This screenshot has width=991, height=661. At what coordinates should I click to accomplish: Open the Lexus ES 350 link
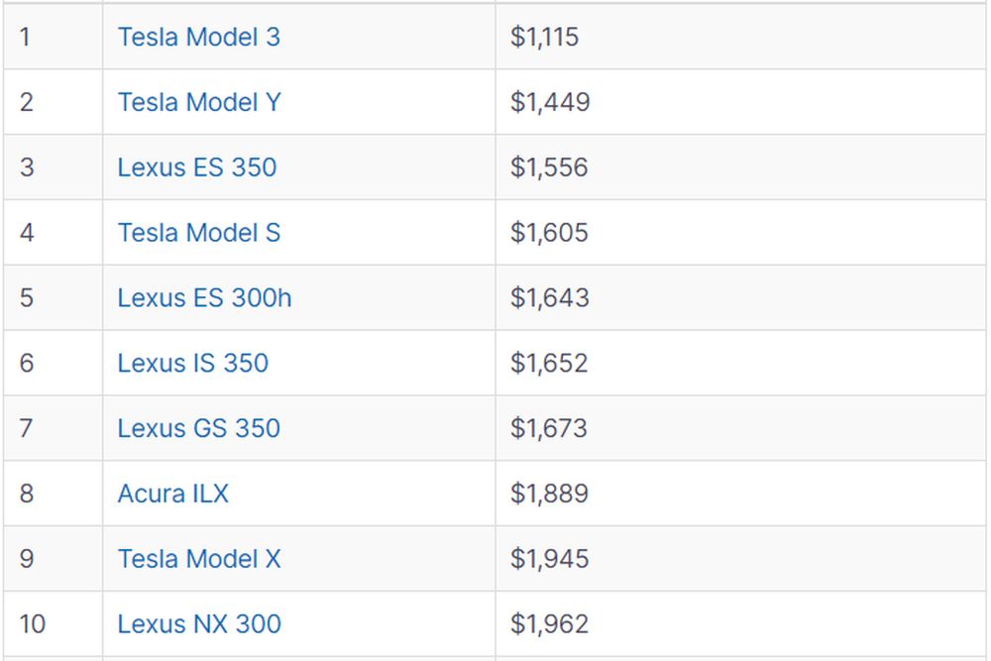point(197,167)
